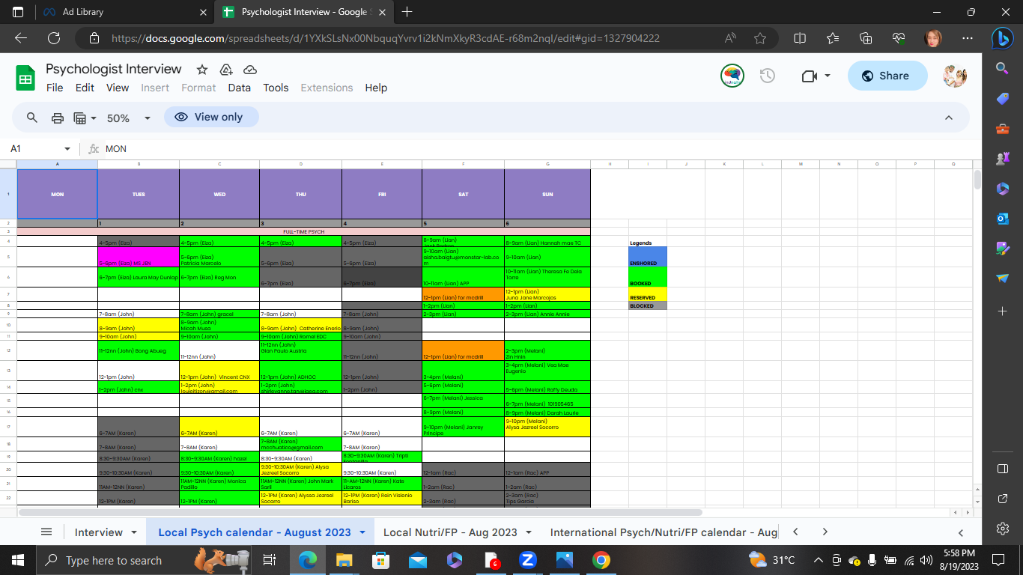Image resolution: width=1023 pixels, height=575 pixels.
Task: Click the move-to-folder icon beside the title
Action: pos(226,70)
